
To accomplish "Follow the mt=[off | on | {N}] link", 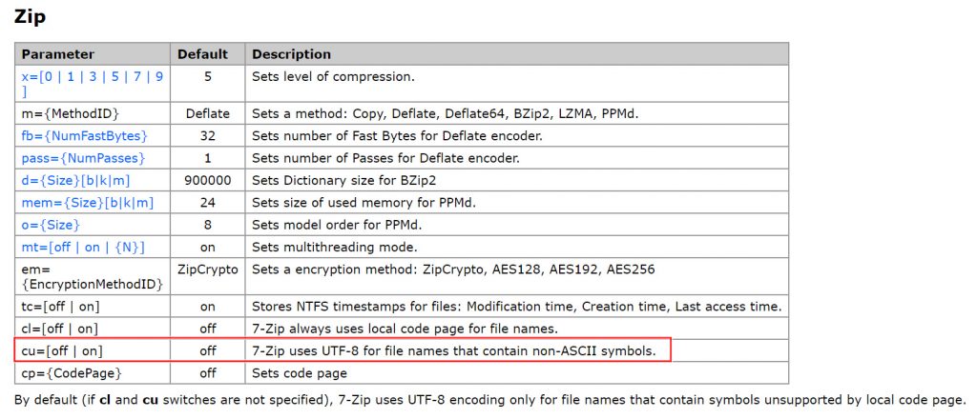I will pos(83,247).
